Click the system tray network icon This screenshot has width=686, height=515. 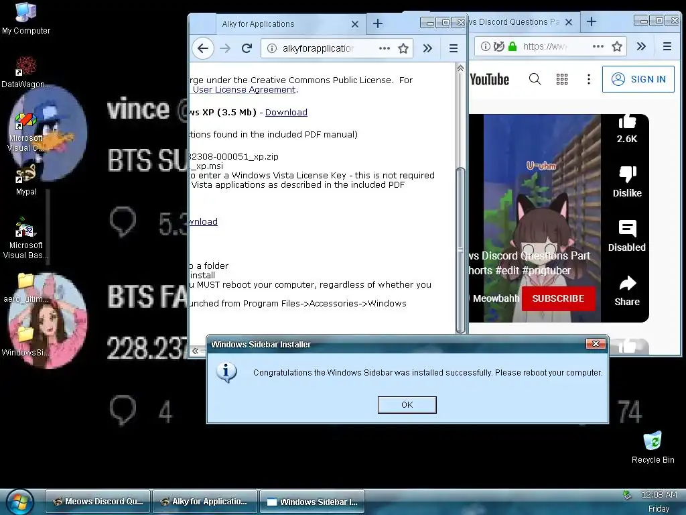(627, 496)
